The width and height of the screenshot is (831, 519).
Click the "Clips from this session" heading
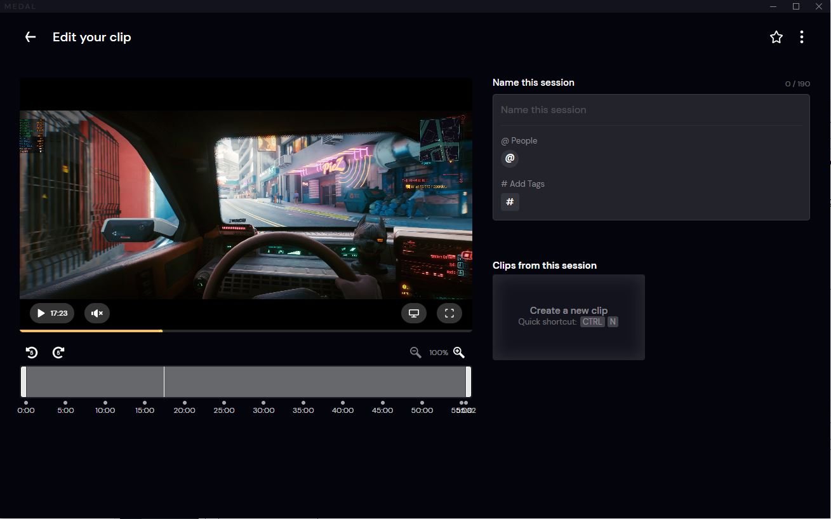click(545, 266)
